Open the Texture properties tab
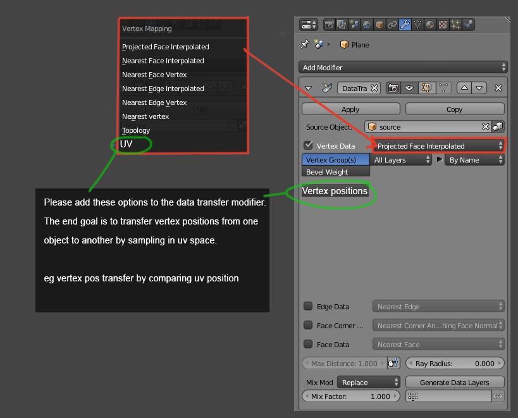Screen dimensions: 518x418 (442, 25)
